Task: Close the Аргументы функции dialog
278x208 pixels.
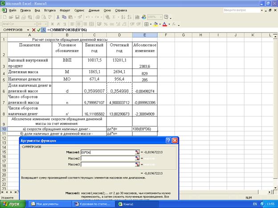Action: [175, 140]
